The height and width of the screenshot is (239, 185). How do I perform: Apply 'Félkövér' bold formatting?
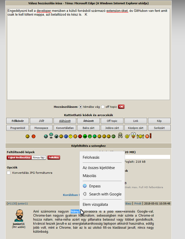click(17, 121)
